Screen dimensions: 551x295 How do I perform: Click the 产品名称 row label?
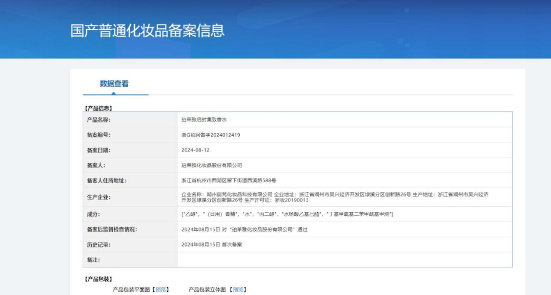[98, 119]
